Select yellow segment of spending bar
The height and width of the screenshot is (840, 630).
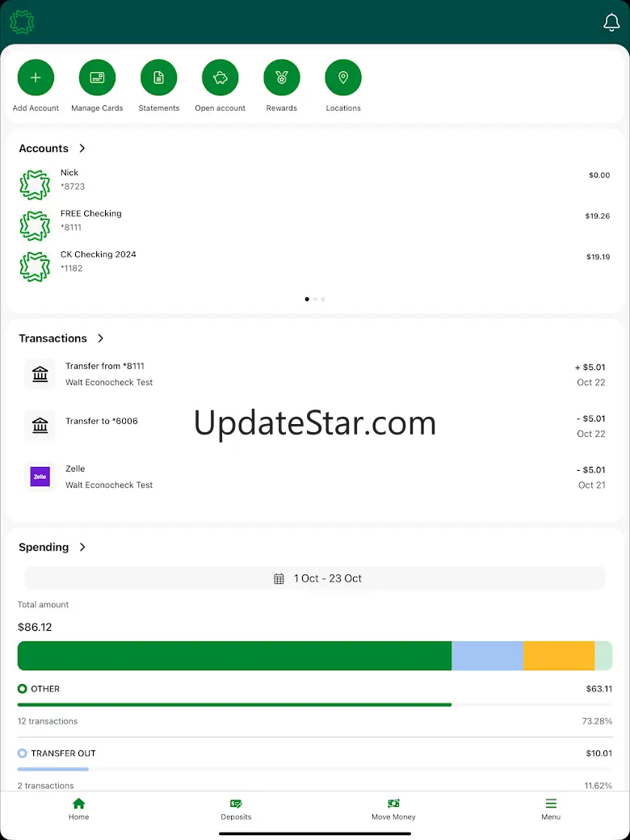tap(559, 656)
